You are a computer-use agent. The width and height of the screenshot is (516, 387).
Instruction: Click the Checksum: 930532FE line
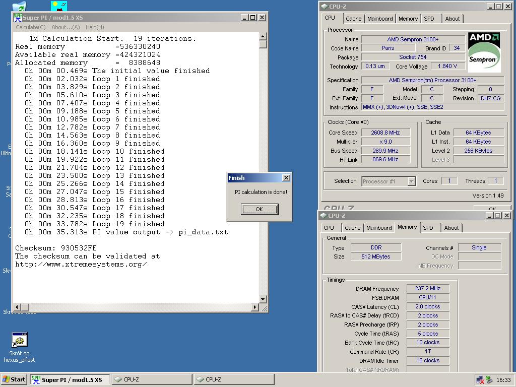click(56, 248)
